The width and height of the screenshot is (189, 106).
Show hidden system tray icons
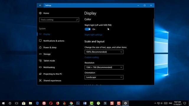click(x=155, y=103)
